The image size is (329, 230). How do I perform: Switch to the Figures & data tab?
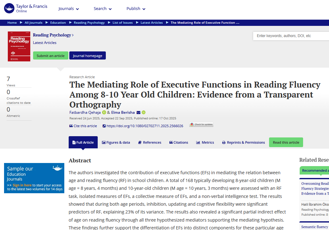116,142
